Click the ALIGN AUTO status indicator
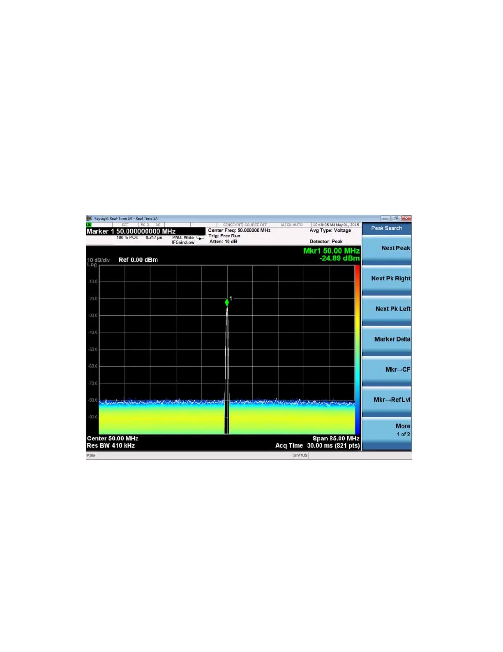 click(291, 225)
